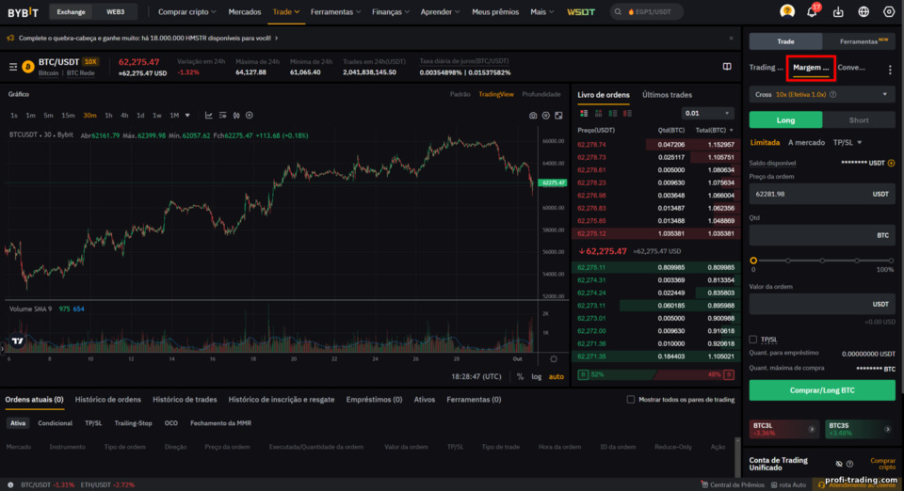Select the 1h timeframe

[108, 115]
